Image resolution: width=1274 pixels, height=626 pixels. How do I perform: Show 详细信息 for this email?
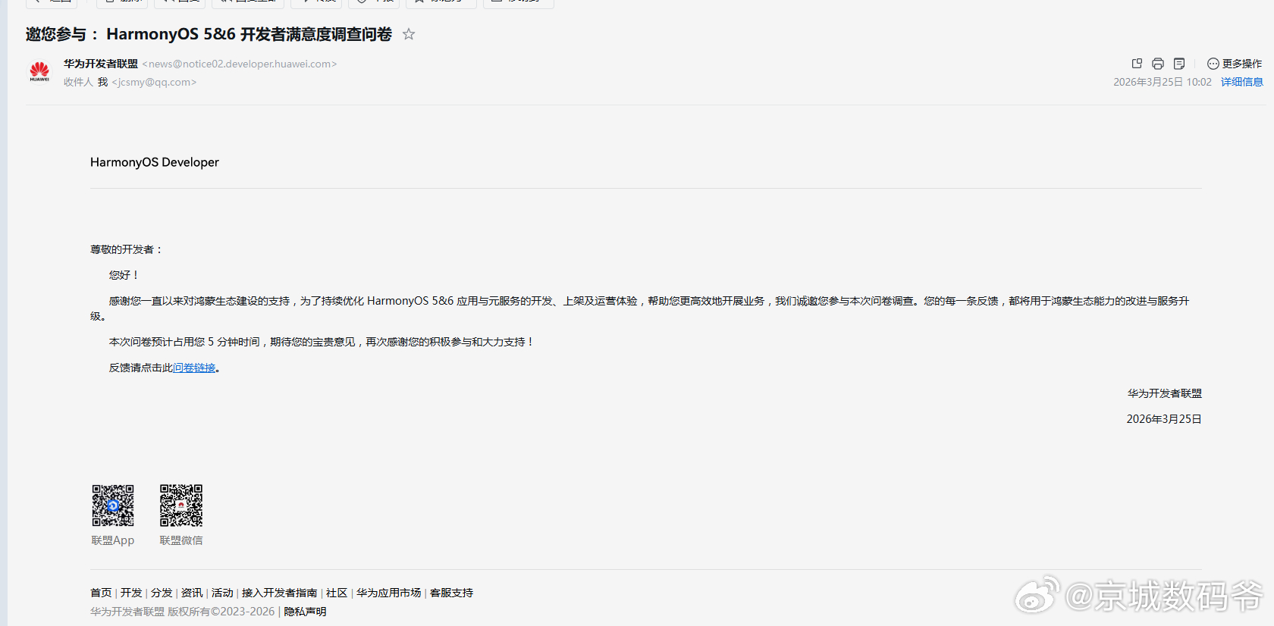[1242, 82]
